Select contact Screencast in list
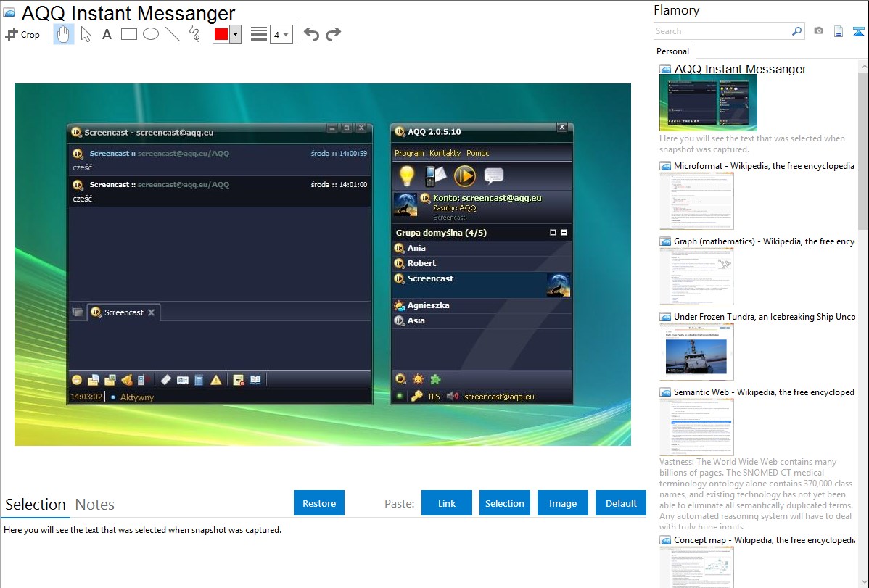 482,285
